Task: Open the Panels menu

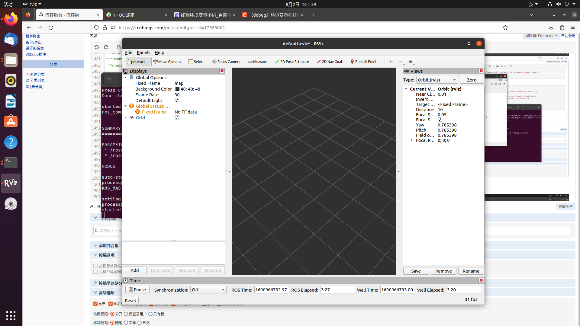Action: (143, 53)
